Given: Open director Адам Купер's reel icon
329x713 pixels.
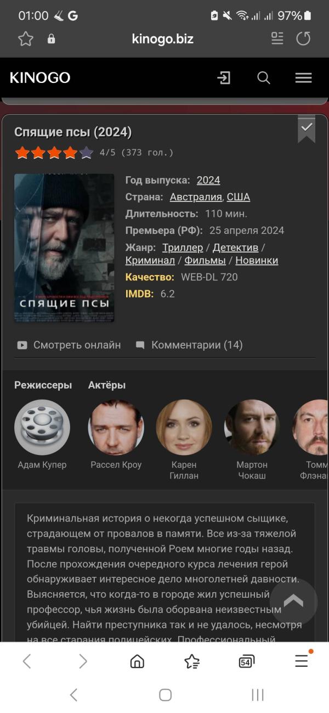Looking at the screenshot, I should pyautogui.click(x=42, y=428).
